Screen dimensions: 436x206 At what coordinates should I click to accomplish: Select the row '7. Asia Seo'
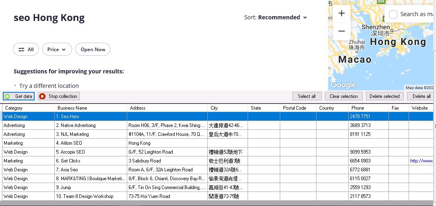(x=218, y=170)
